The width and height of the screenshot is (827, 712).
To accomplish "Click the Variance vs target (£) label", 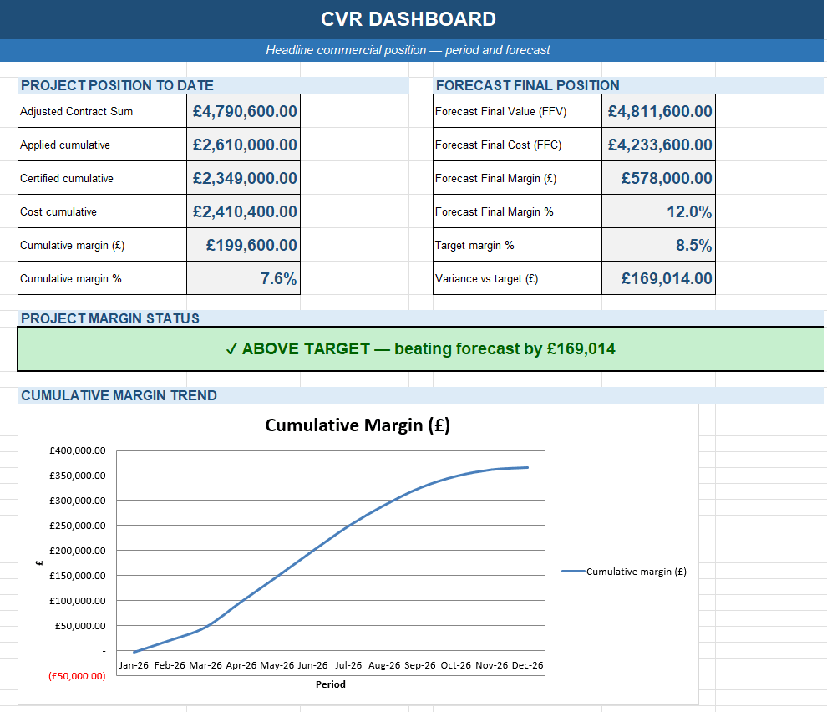I will pyautogui.click(x=517, y=278).
